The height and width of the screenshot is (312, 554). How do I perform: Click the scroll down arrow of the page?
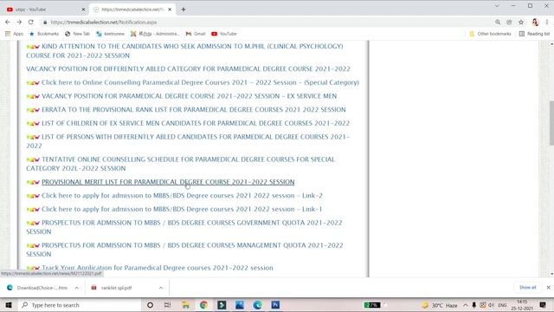551,274
